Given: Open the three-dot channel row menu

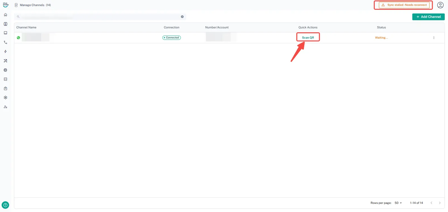Looking at the screenshot, I should click(x=434, y=38).
